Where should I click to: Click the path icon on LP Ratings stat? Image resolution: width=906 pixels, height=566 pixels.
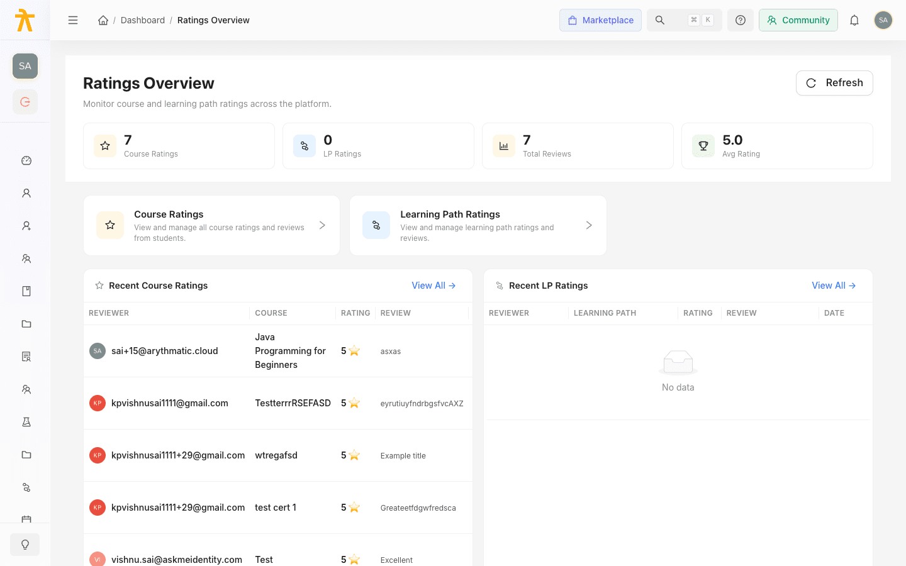pyautogui.click(x=305, y=146)
